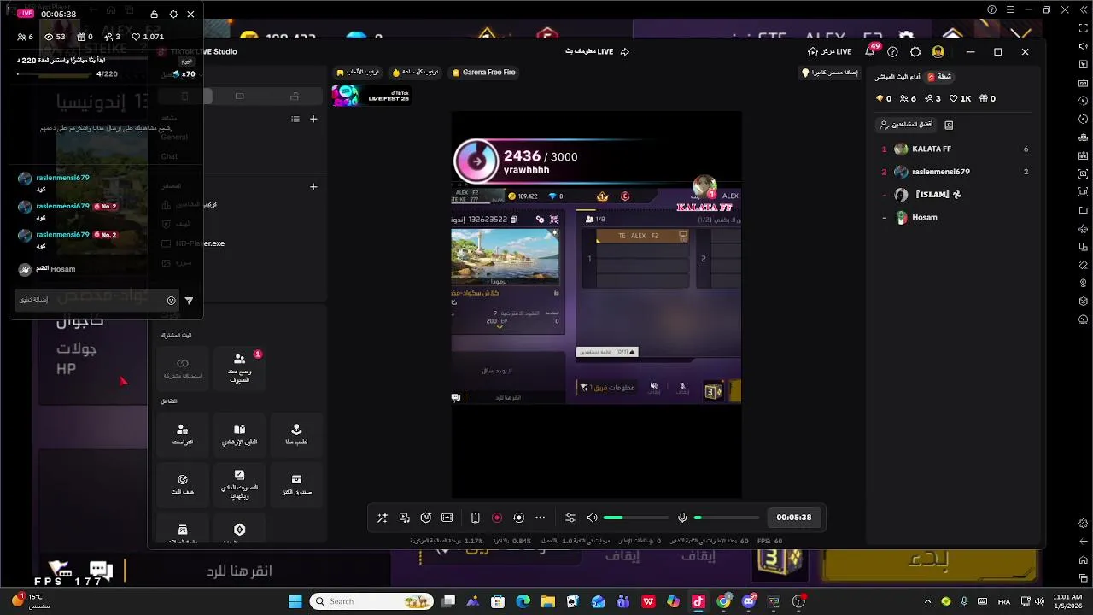Viewport: 1093px width, 615px height.
Task: Click the stream timer 00:05:38 button
Action: (x=794, y=518)
